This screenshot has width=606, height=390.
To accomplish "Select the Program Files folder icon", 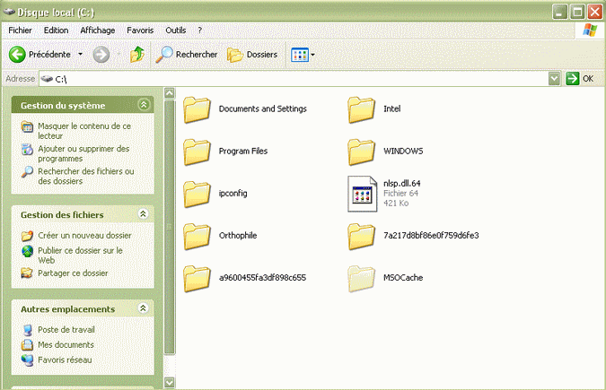I will click(198, 152).
